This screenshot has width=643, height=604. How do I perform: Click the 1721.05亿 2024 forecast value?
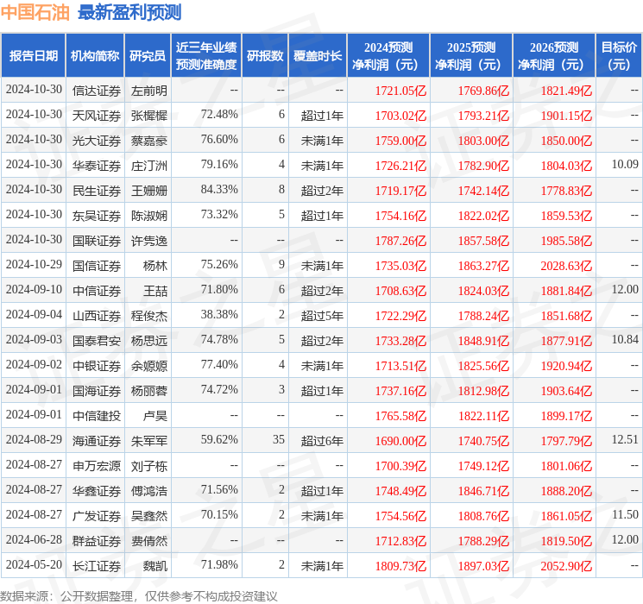coord(400,91)
